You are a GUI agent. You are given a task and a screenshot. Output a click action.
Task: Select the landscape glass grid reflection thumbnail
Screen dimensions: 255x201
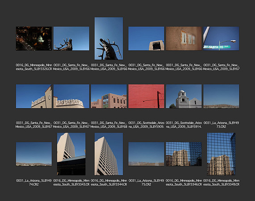[x=184, y=154]
